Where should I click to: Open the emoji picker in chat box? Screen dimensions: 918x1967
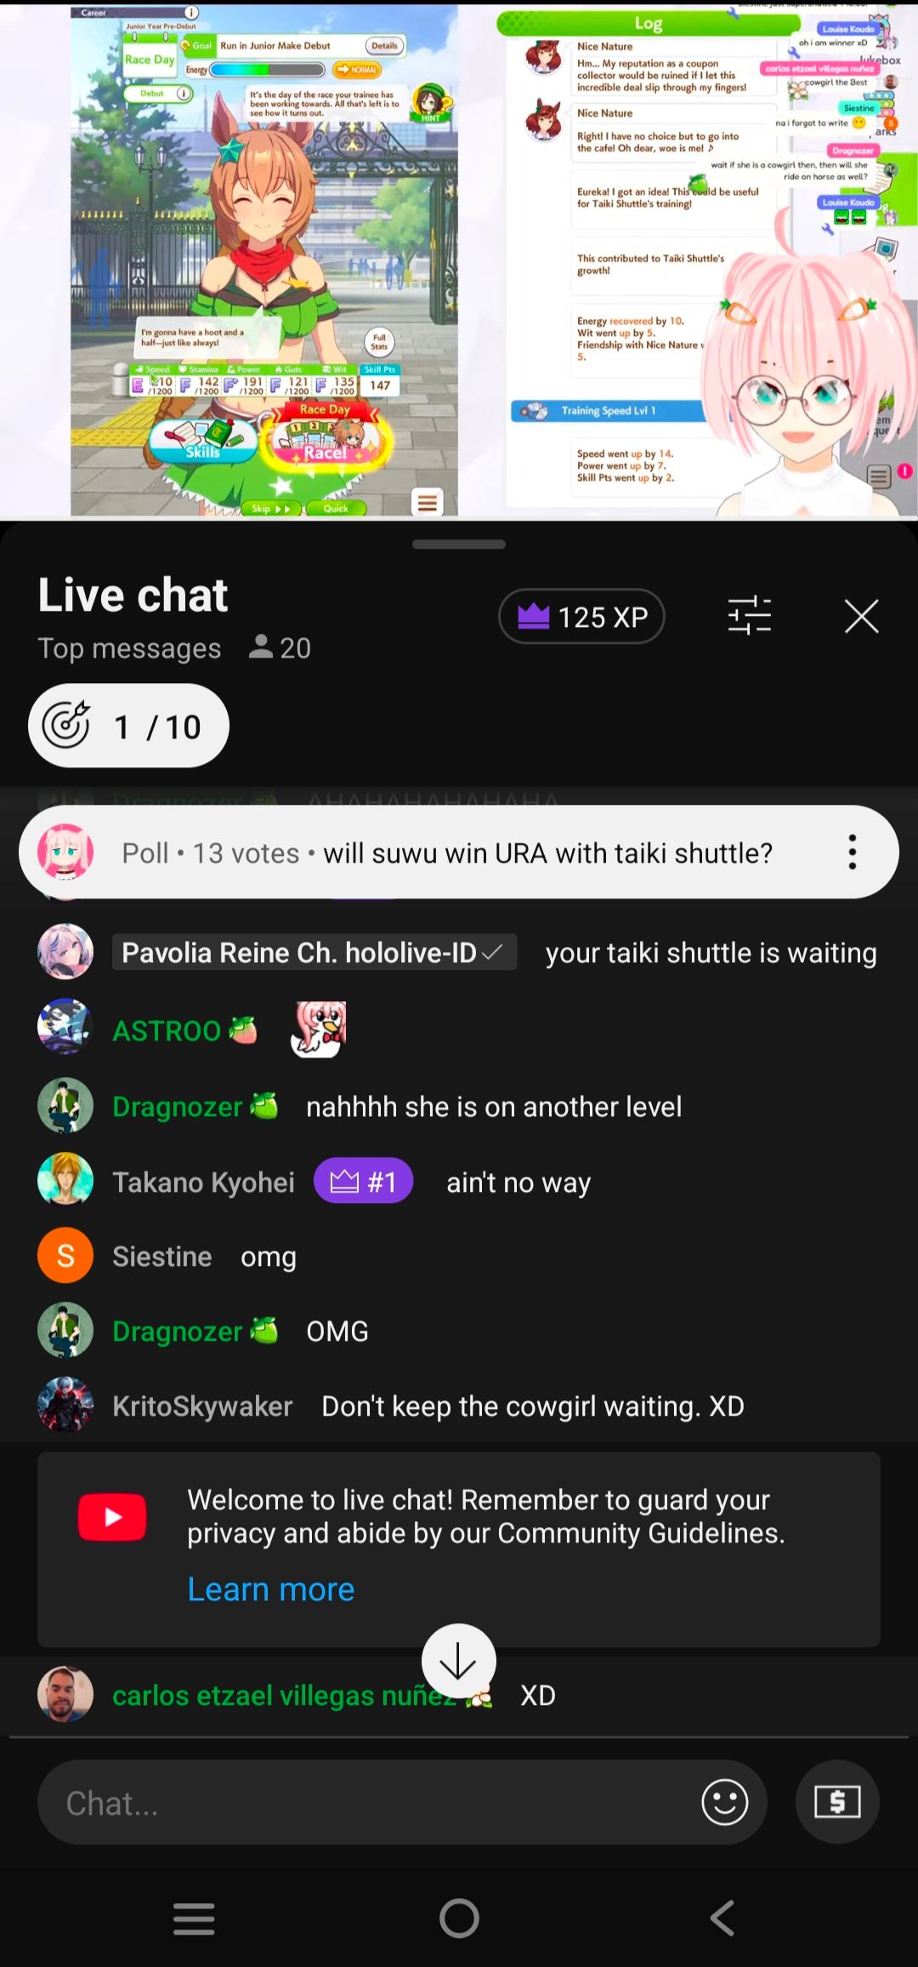(724, 1801)
